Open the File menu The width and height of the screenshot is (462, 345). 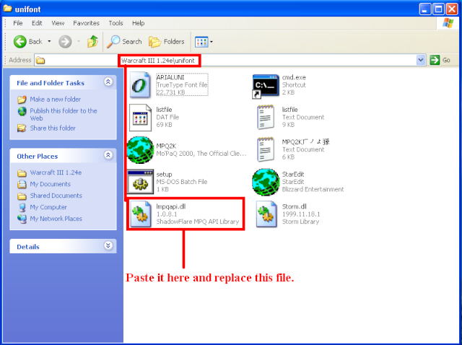(x=17, y=23)
